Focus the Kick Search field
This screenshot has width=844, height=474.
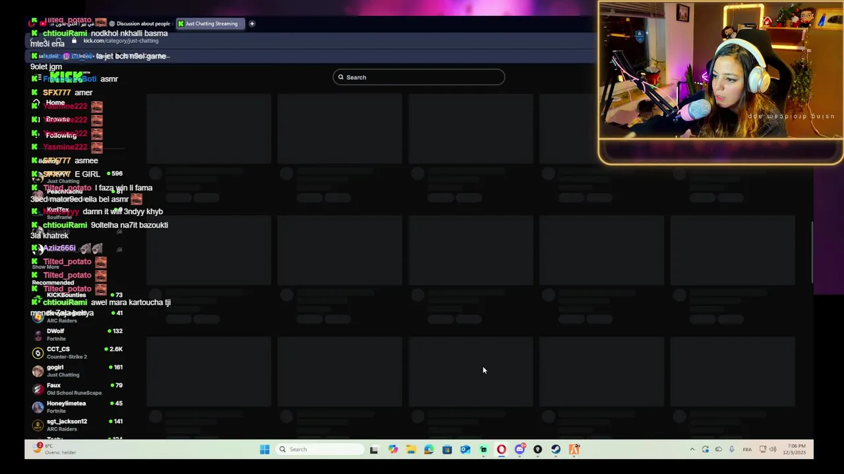(x=419, y=77)
